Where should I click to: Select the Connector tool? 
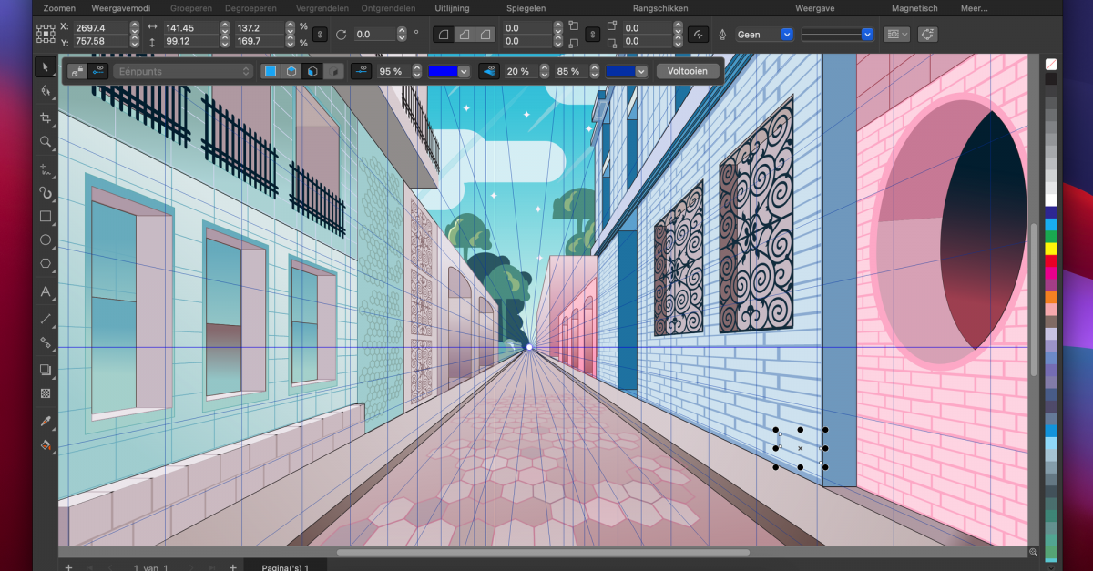(x=46, y=342)
